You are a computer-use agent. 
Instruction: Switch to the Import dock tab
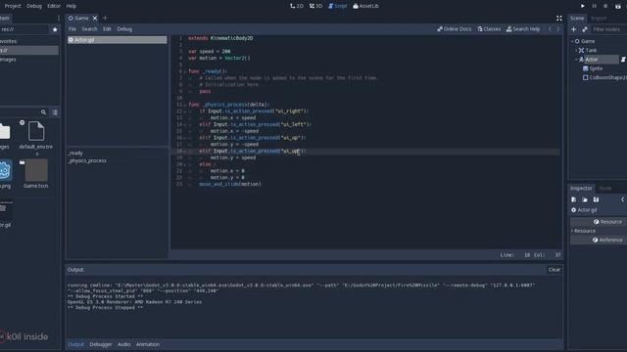coord(599,18)
